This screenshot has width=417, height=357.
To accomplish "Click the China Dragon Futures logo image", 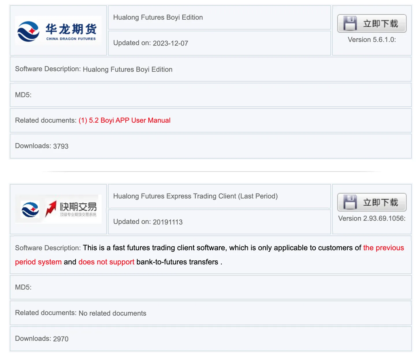I will (58, 30).
